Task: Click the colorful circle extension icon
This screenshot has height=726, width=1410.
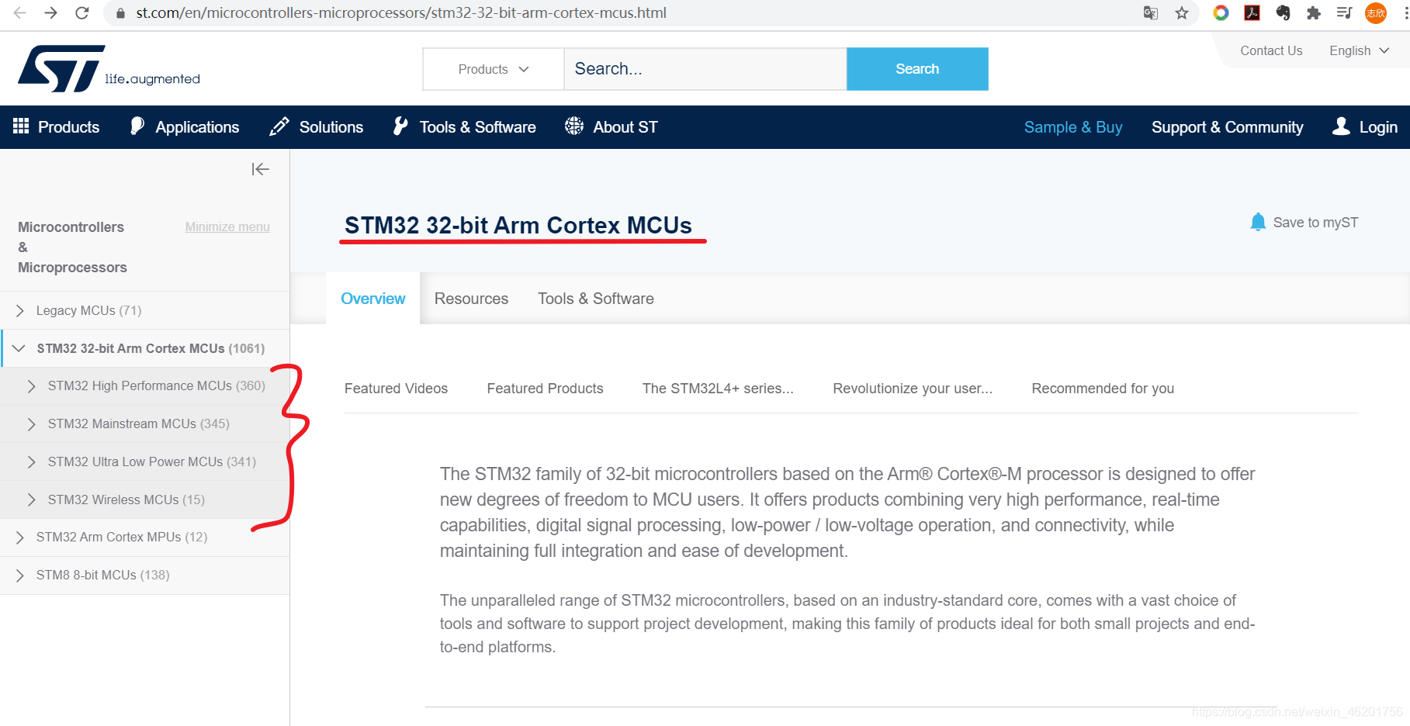Action: [1221, 12]
